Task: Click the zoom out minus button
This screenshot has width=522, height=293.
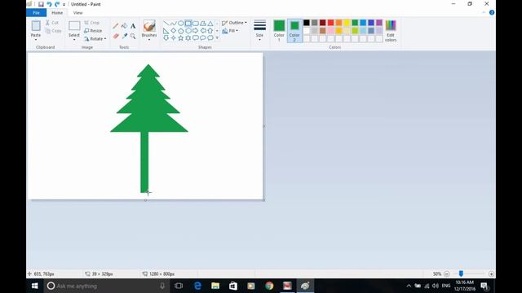Action: [x=447, y=273]
